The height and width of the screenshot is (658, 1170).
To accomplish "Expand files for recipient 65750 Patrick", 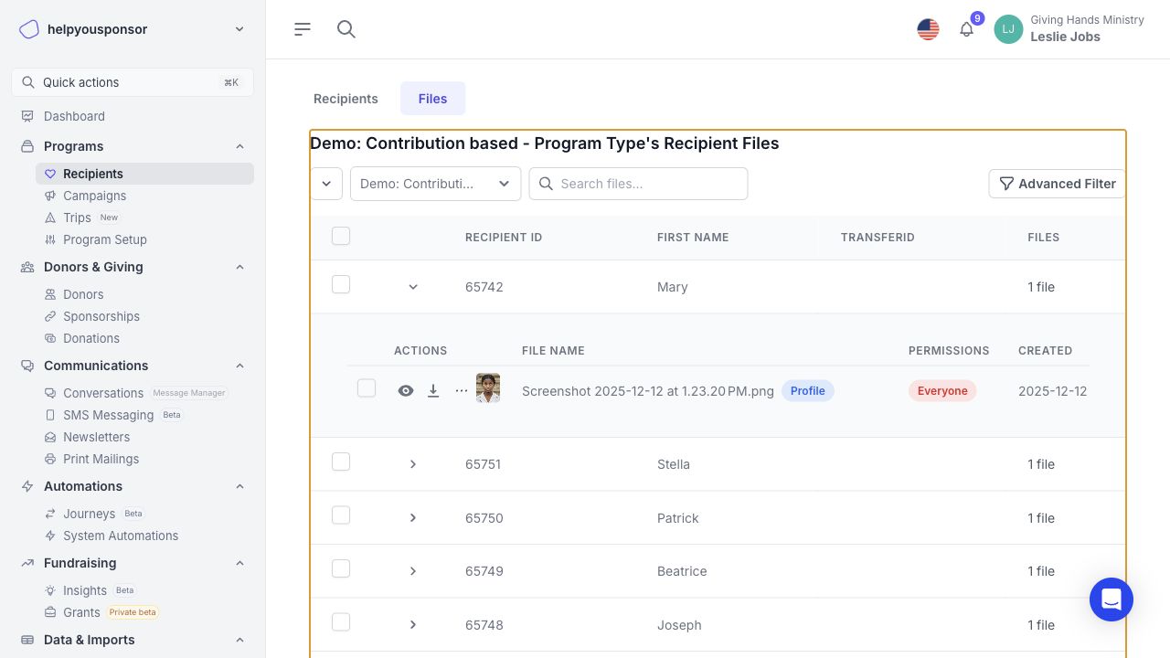I will [x=413, y=518].
